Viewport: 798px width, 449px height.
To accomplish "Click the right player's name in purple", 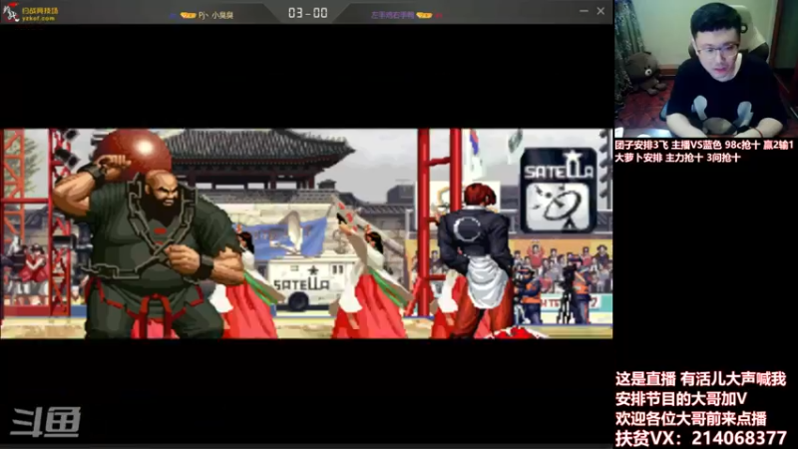I will pos(392,15).
